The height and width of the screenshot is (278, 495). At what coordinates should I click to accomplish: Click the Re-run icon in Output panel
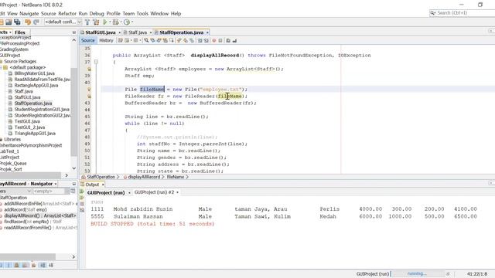tap(82, 192)
